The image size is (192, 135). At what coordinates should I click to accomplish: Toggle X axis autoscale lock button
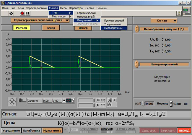click(x=98, y=100)
